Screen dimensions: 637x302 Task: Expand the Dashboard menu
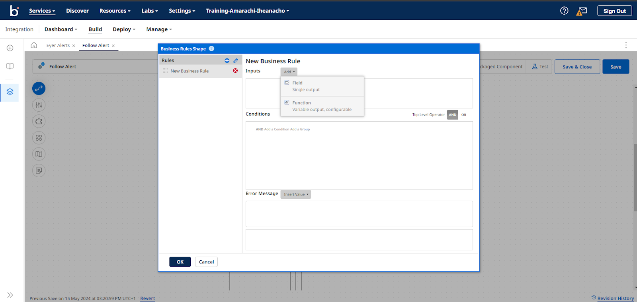pyautogui.click(x=61, y=29)
